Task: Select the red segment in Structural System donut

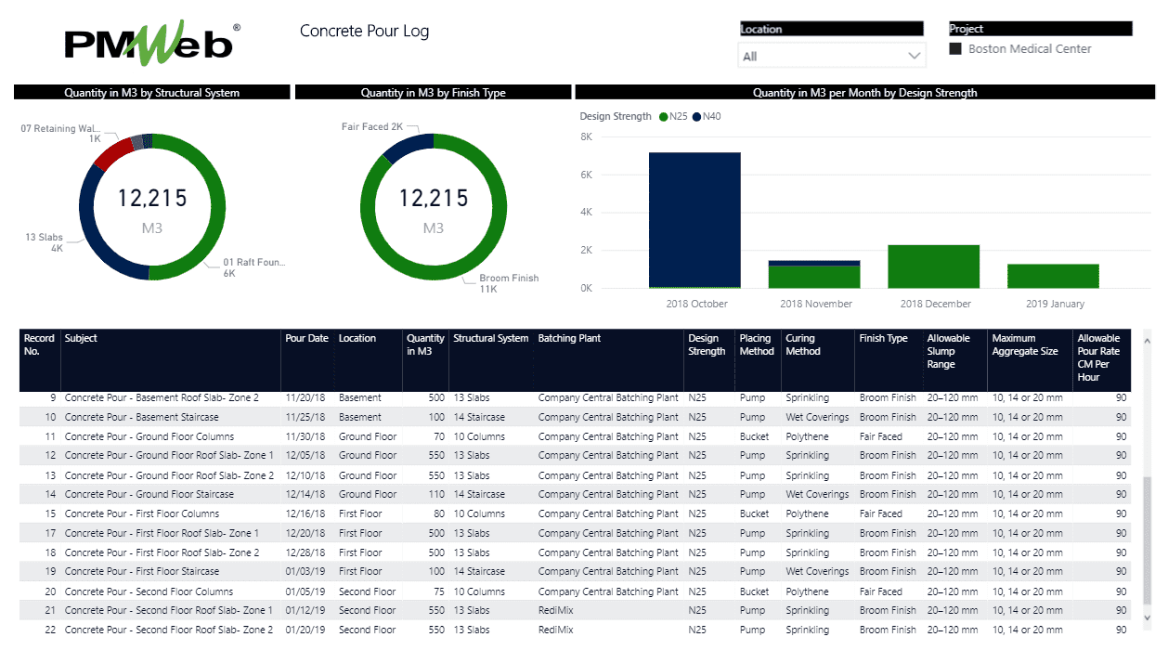Action: [x=113, y=153]
